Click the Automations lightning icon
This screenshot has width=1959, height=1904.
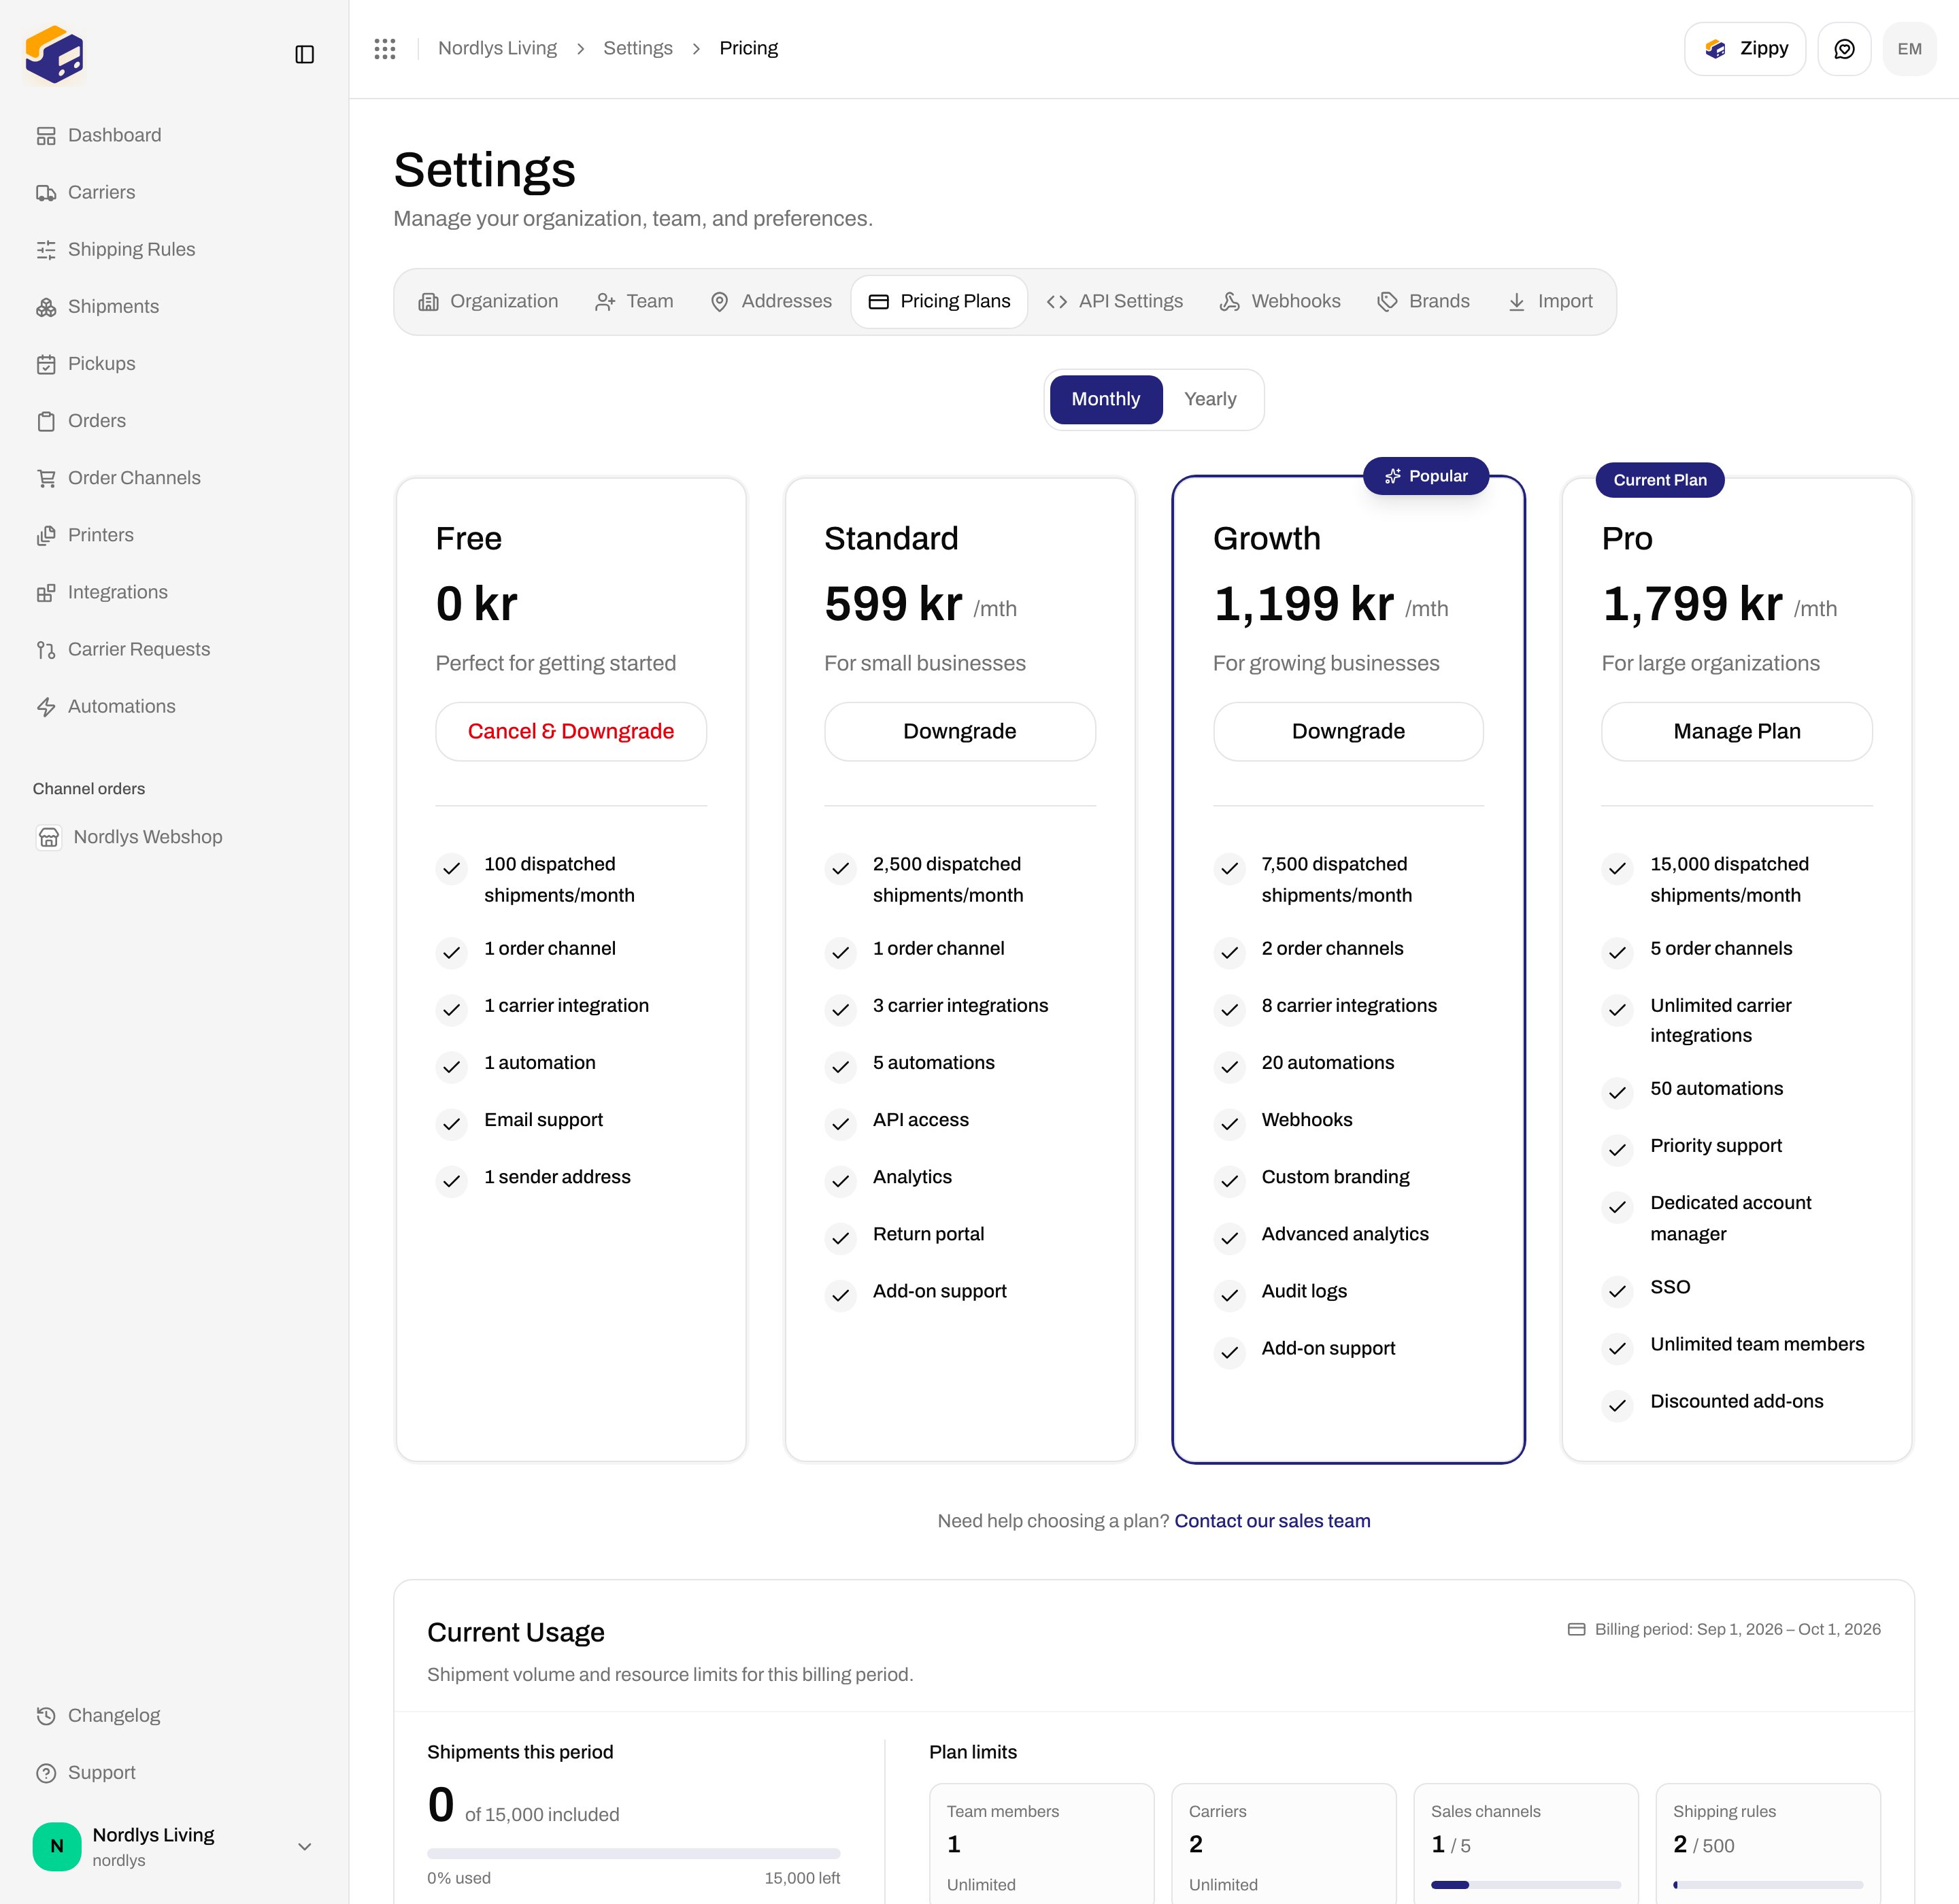[x=46, y=706]
